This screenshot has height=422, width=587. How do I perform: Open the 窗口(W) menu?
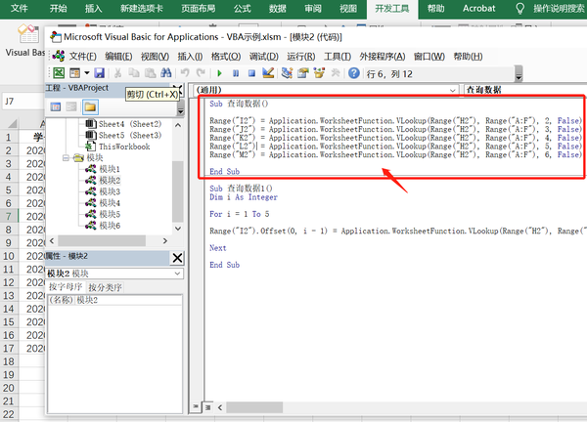(x=429, y=57)
